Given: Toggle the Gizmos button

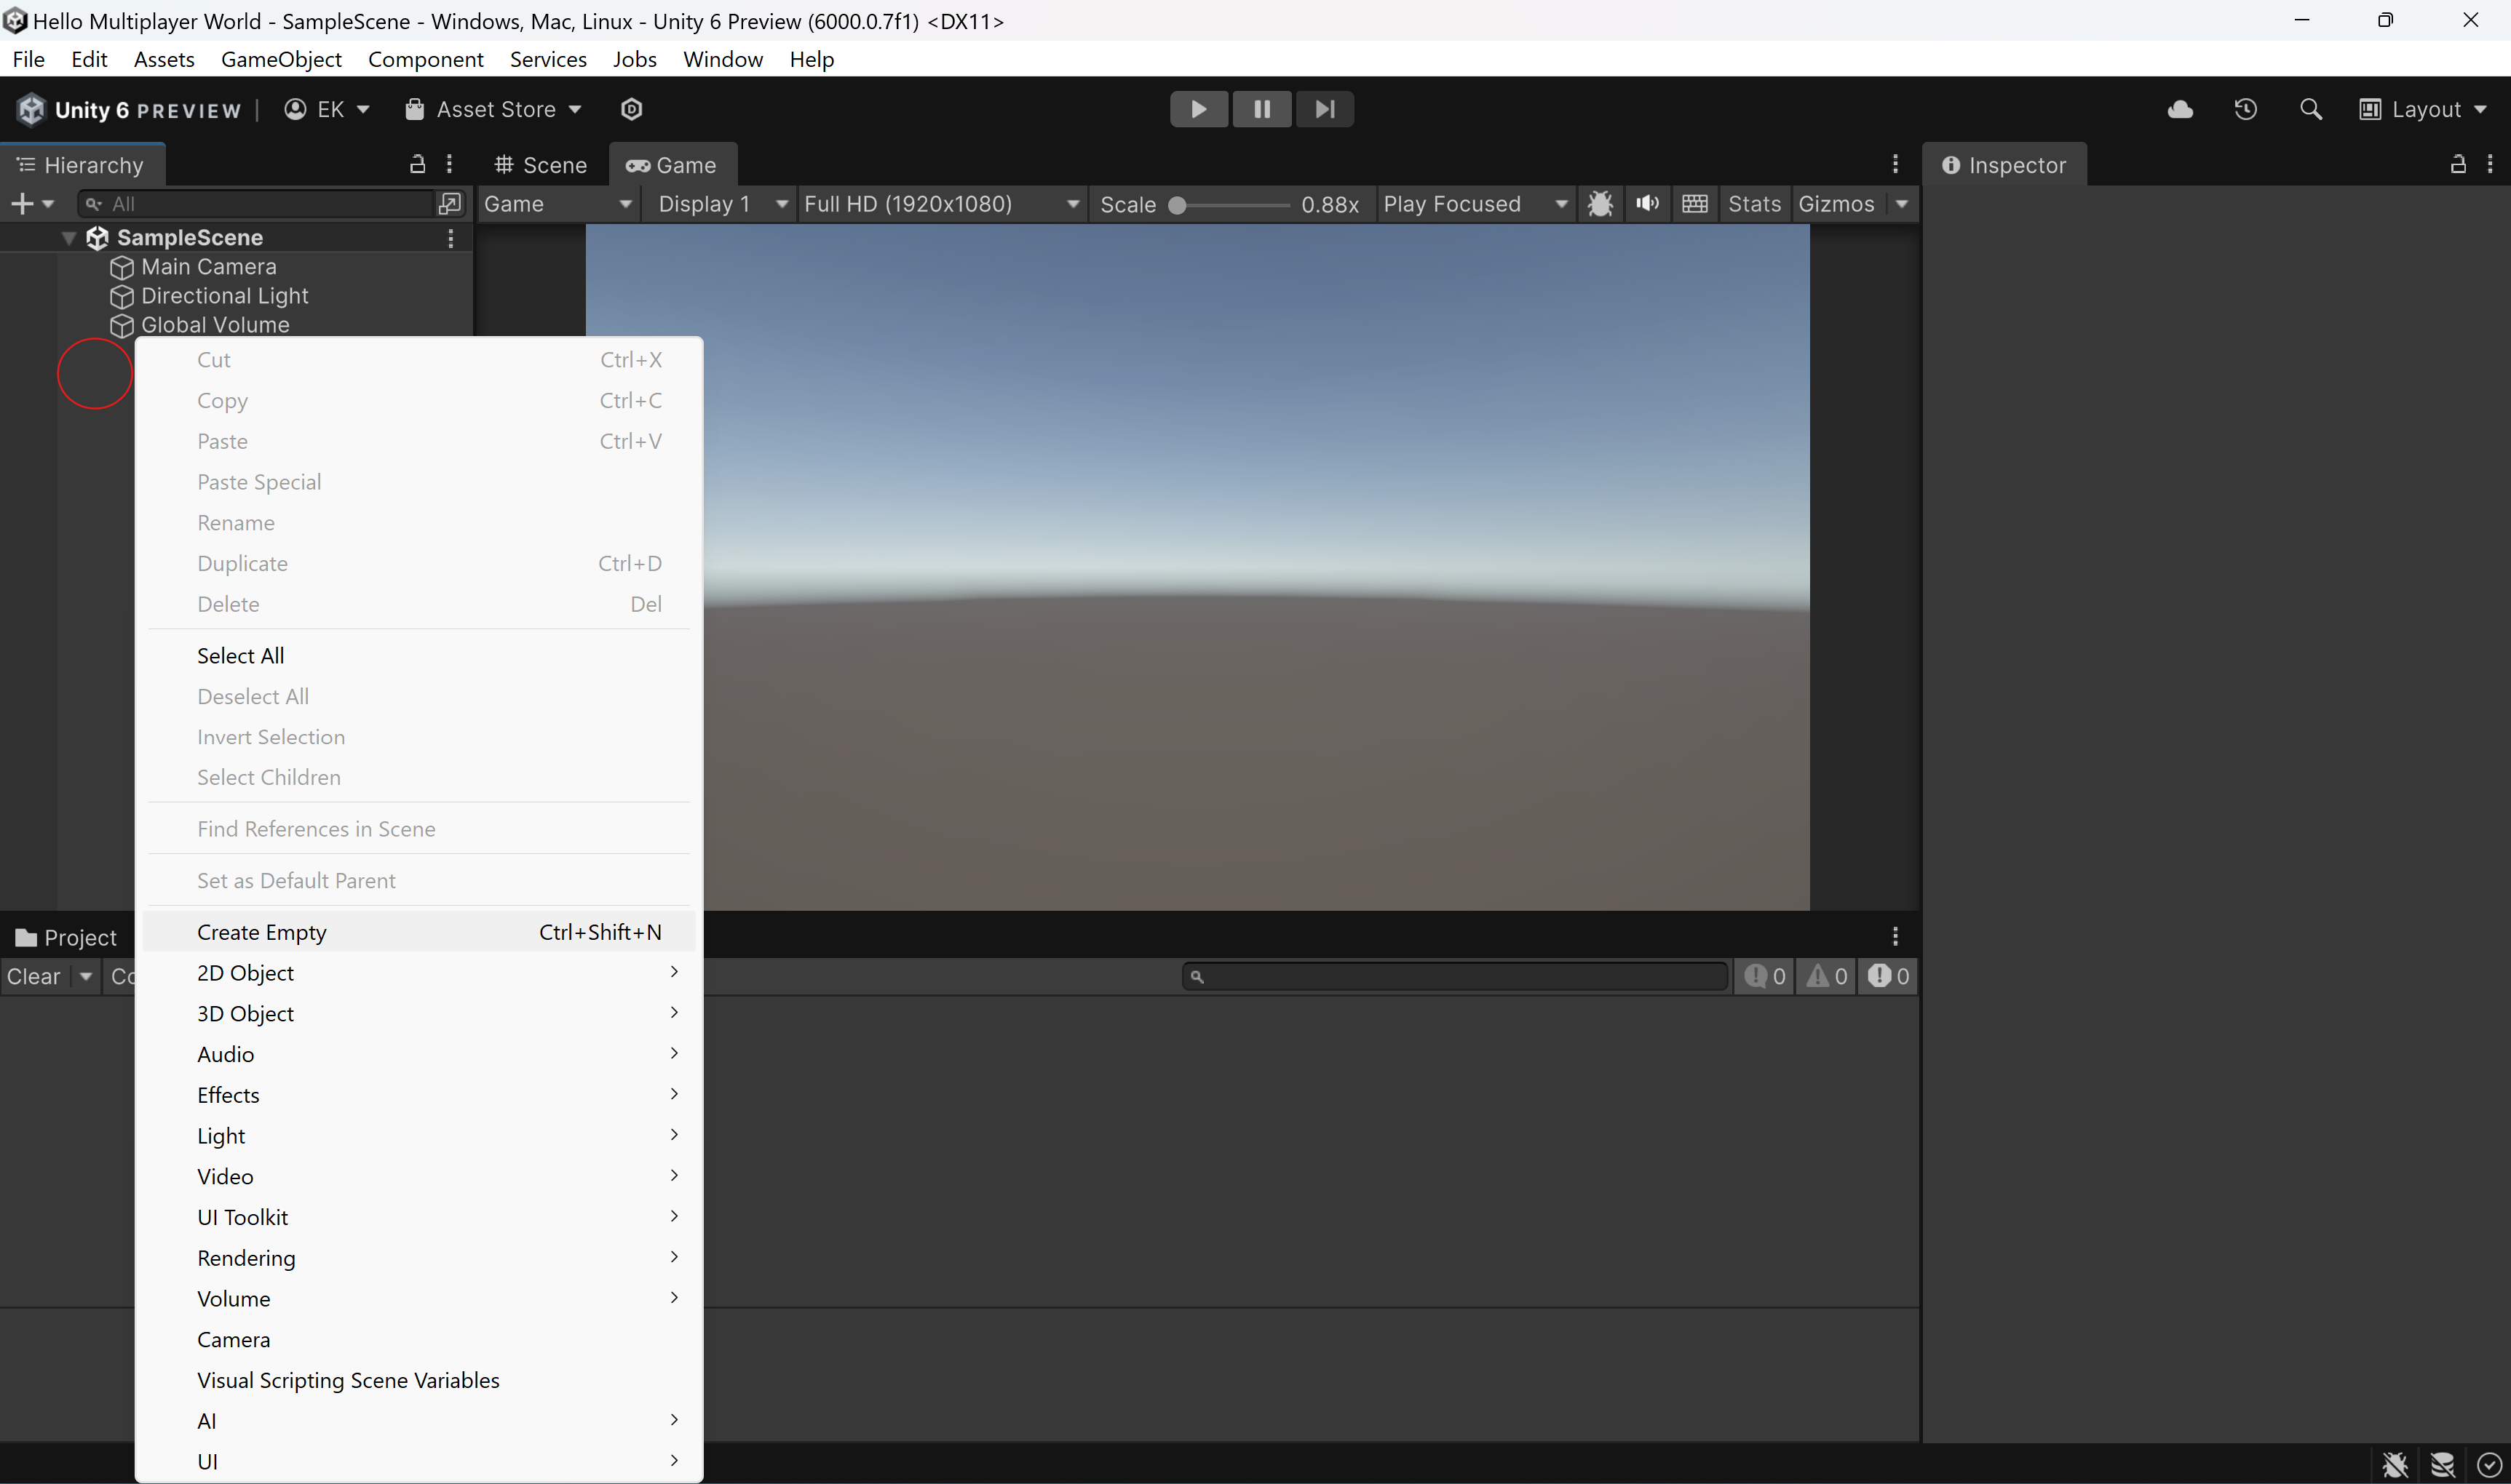Looking at the screenshot, I should (1836, 204).
